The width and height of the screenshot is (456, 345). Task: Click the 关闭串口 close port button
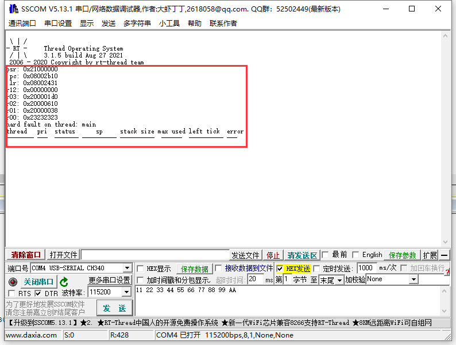point(38,282)
